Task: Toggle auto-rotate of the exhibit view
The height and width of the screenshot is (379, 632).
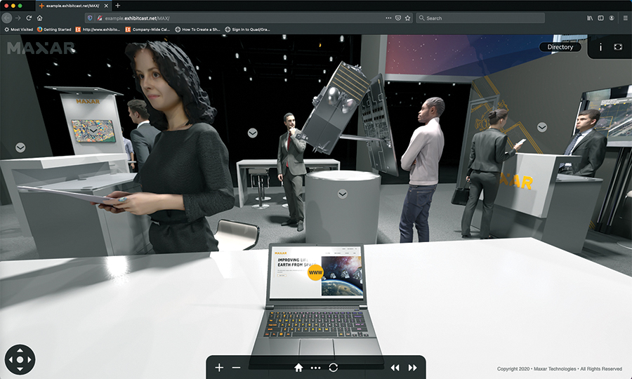Action: (x=334, y=367)
